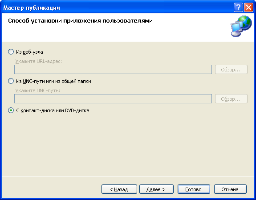This screenshot has width=256, height=200.
Task: Cancel the wizard with Отмена
Action: coord(230,189)
